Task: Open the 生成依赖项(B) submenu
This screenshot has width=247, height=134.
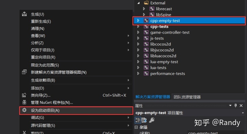Action: (76, 80)
